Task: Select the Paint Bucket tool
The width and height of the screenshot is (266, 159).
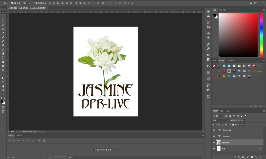Action: pos(3,58)
